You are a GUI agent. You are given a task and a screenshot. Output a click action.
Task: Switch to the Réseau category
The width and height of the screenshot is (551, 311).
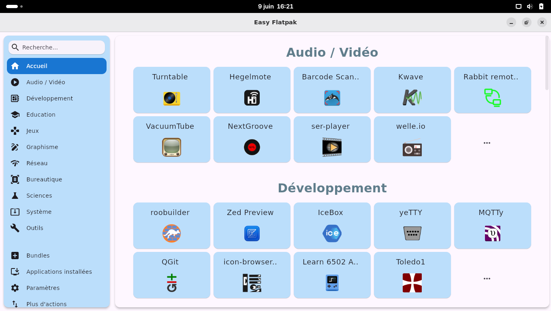click(x=57, y=163)
